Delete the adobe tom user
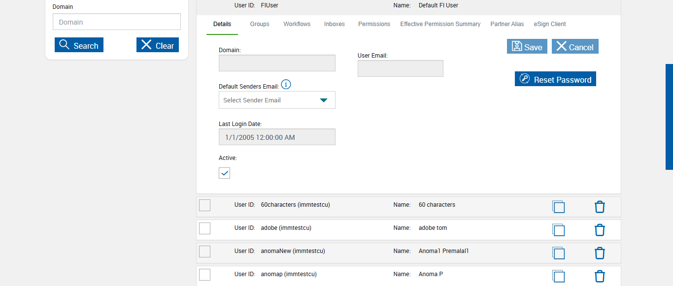Viewport: 673px width, 286px height. [600, 230]
